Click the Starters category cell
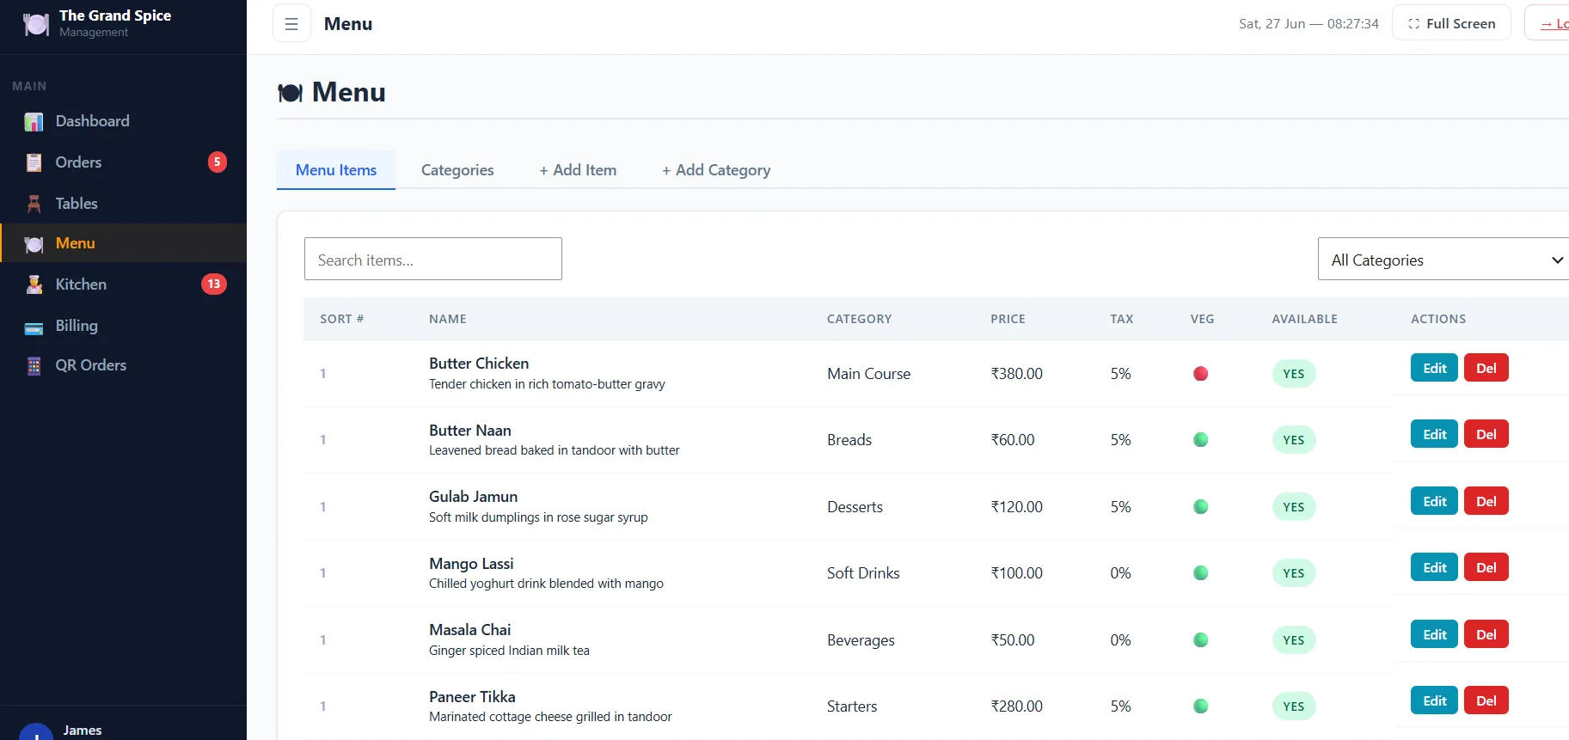 click(852, 706)
